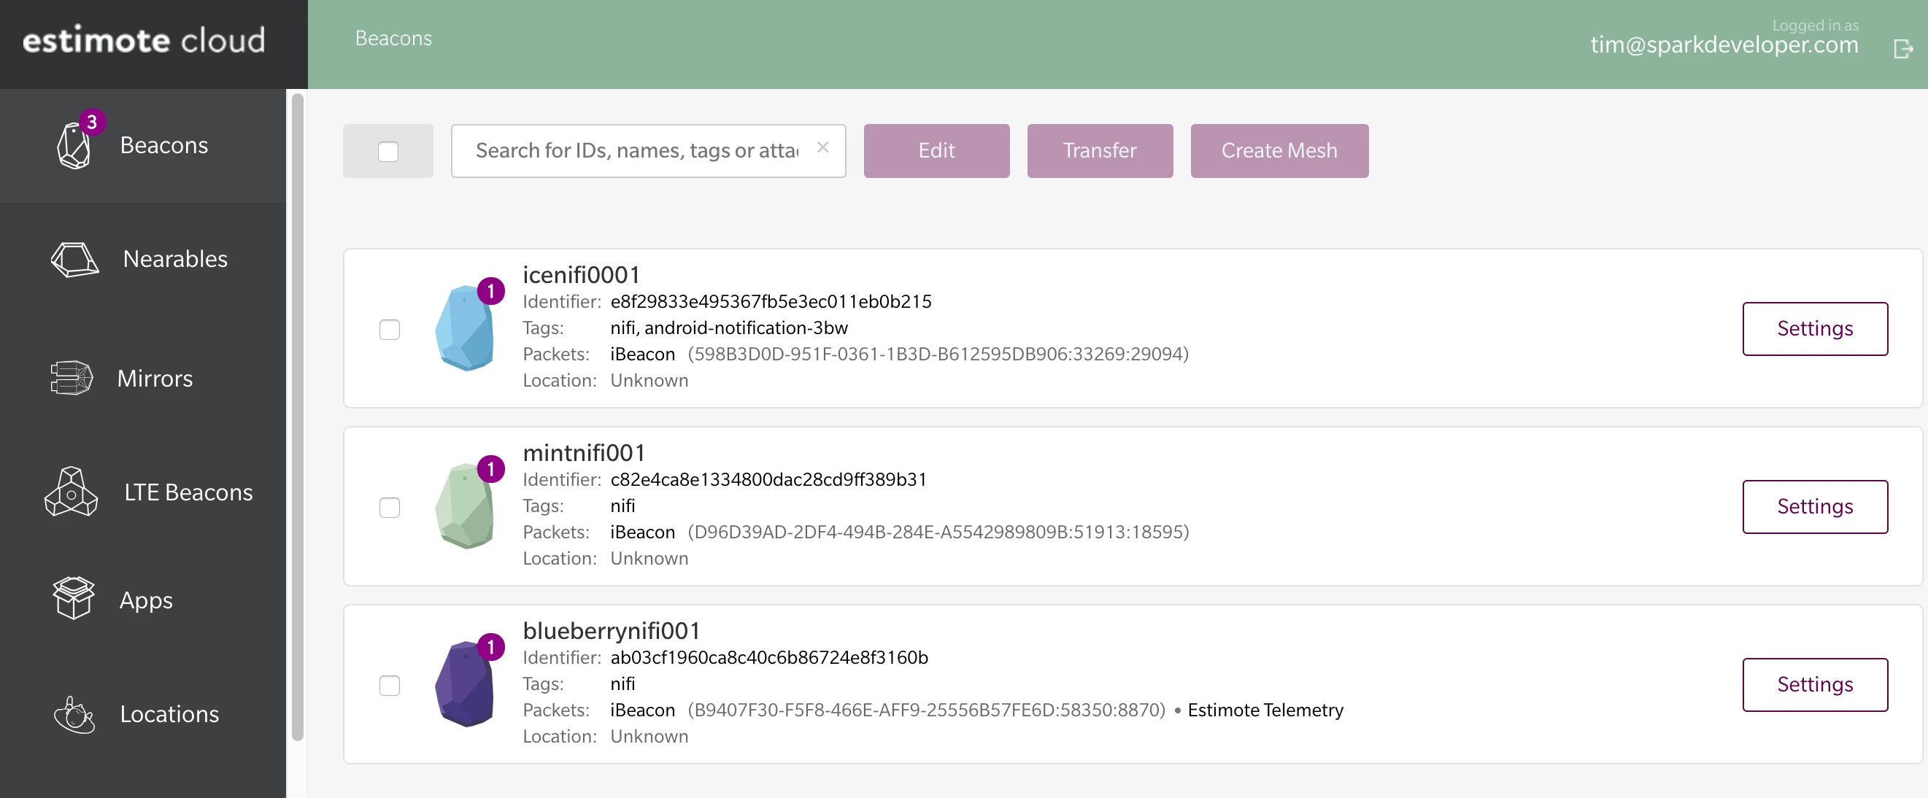This screenshot has height=798, width=1928.
Task: Click the Beacons header breadcrumb
Action: point(393,38)
